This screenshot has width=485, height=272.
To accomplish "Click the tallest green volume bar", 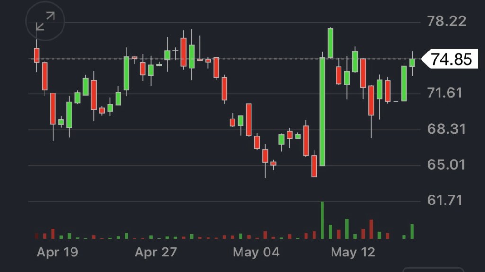I will tap(322, 220).
